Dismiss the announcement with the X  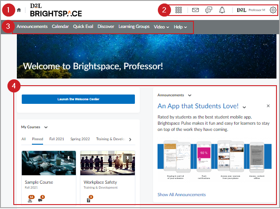[268, 106]
